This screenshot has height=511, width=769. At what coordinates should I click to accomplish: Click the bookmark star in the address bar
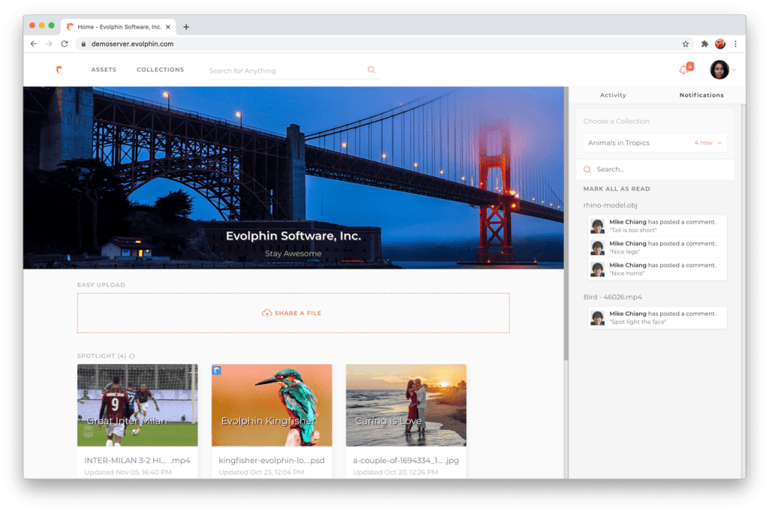686,44
